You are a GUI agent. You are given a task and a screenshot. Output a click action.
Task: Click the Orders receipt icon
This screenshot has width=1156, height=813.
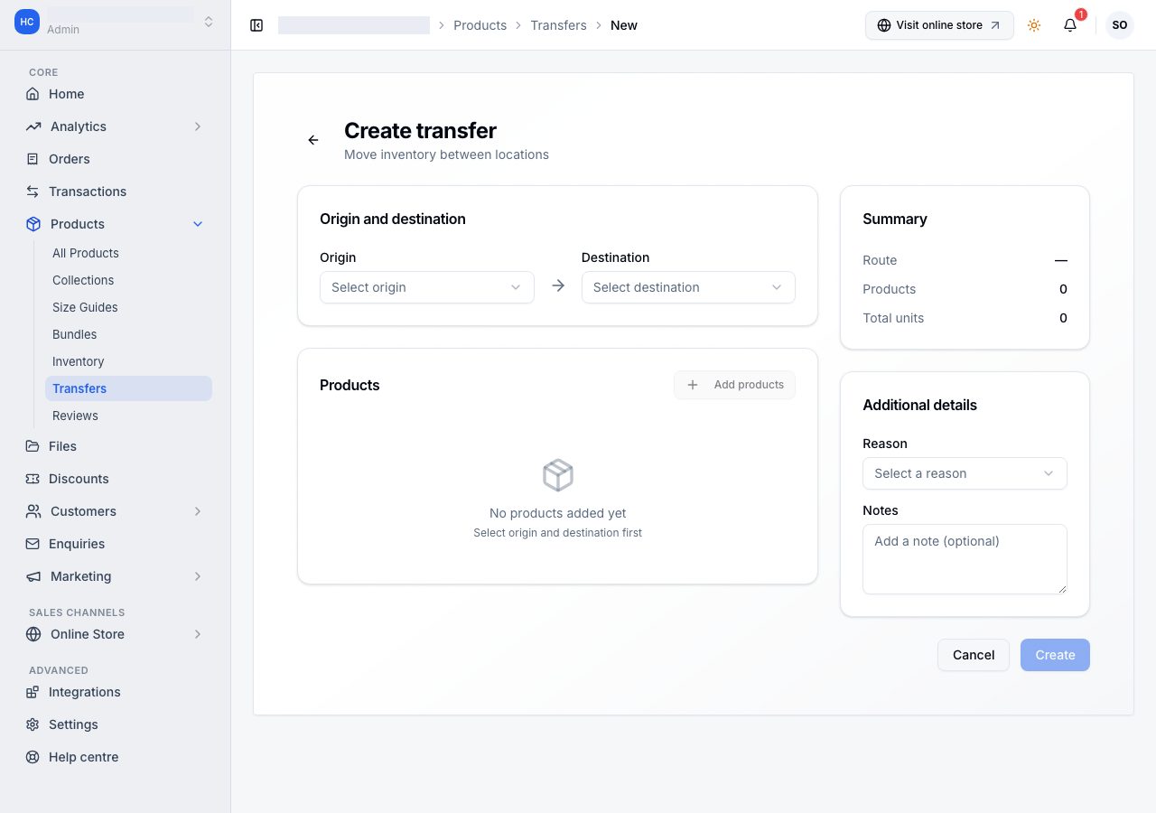click(x=33, y=159)
